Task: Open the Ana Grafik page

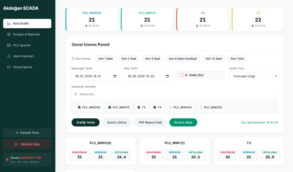Action: point(27,23)
